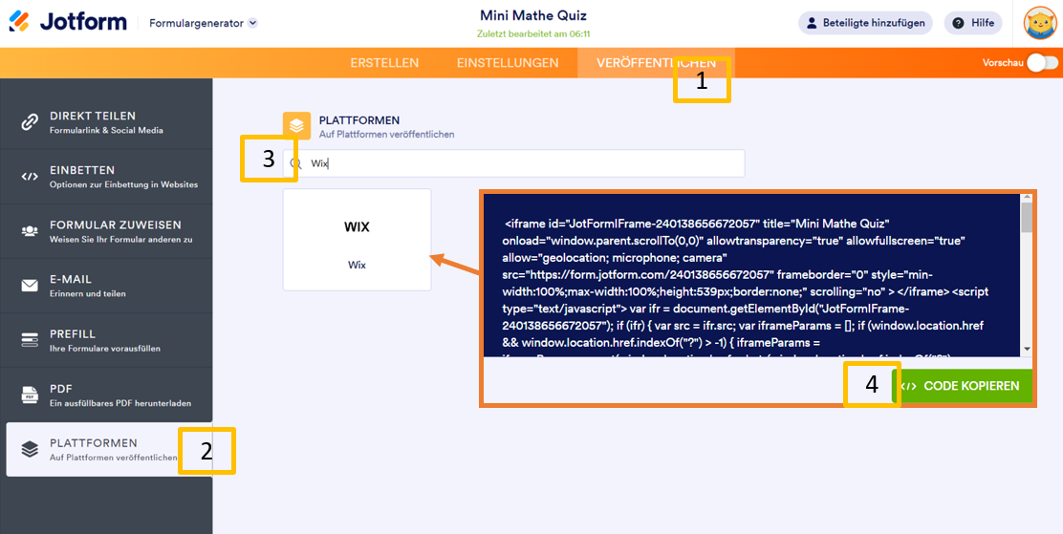Click the Auf Plattformen veröffentlichen header subtitle
1063x534 pixels.
pos(386,134)
